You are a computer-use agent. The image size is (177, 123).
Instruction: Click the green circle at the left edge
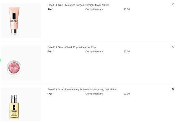click(0, 60)
